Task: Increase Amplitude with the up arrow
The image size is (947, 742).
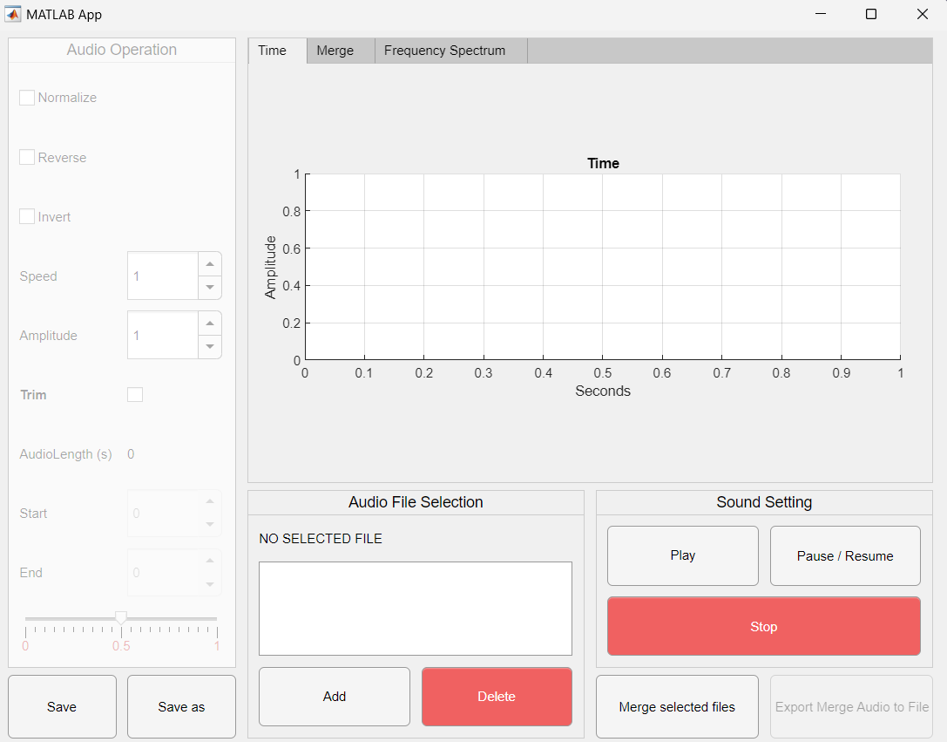Action: pyautogui.click(x=209, y=323)
